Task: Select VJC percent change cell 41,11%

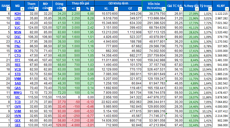Action: [x=191, y=28]
